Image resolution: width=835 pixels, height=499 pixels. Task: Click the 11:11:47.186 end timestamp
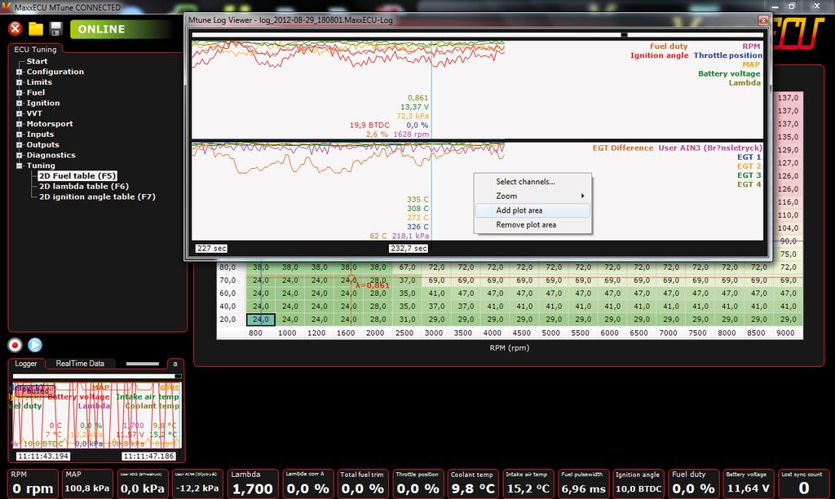tap(148, 457)
